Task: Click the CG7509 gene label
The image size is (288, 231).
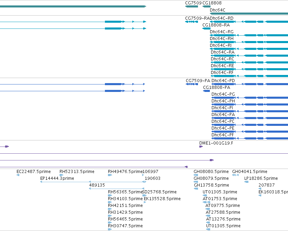Action: point(193,3)
